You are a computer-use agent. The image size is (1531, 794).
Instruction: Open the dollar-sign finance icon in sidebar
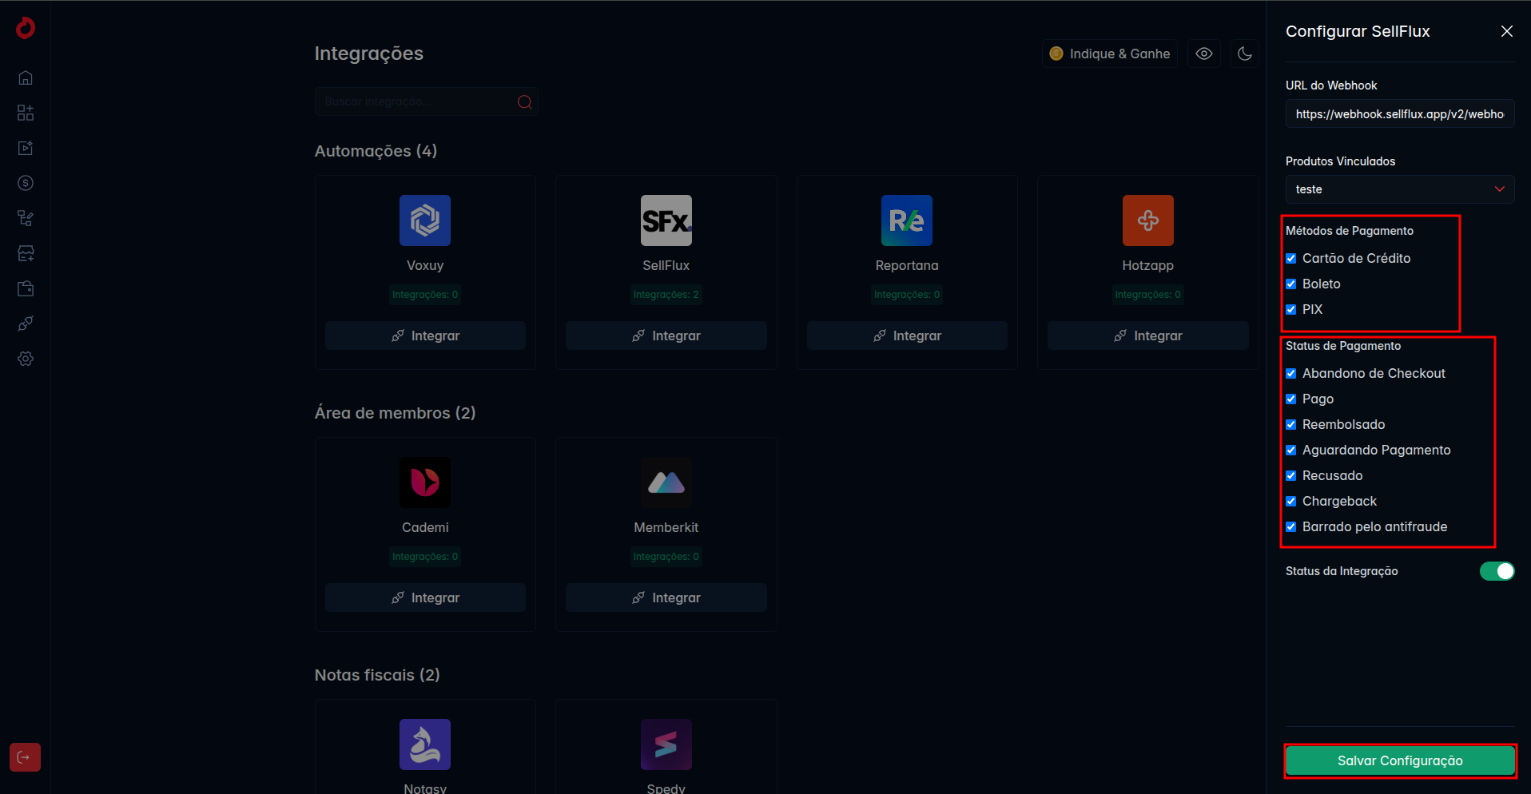(x=26, y=183)
